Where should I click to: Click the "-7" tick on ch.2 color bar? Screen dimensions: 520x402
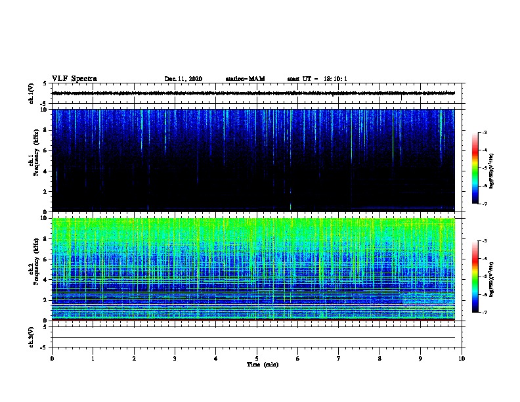[484, 312]
